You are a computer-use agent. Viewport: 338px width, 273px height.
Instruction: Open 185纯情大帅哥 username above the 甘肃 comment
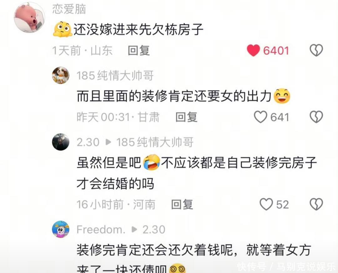pos(115,76)
